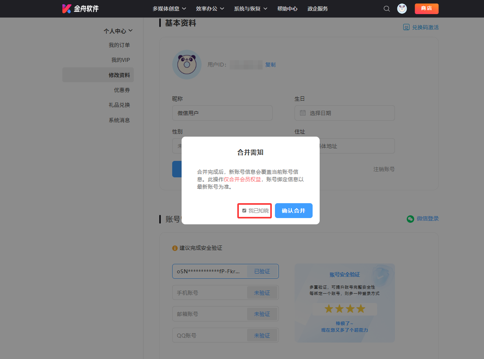The height and width of the screenshot is (359, 484).
Task: Expand the 系统与恢复 dropdown menu
Action: pyautogui.click(x=251, y=9)
